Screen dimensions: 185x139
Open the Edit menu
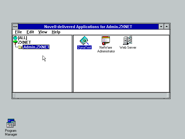pyautogui.click(x=30, y=32)
